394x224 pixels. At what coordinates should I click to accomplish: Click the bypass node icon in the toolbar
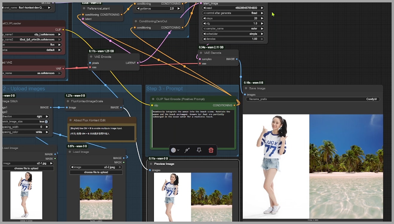(x=187, y=150)
